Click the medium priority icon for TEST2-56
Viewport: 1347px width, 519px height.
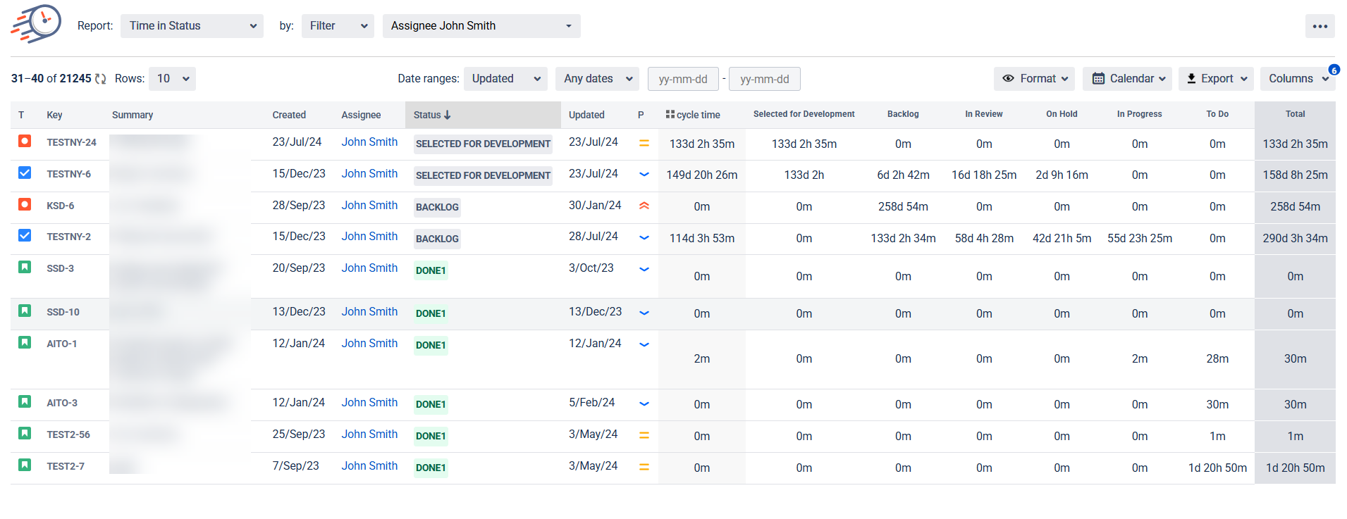(x=644, y=435)
